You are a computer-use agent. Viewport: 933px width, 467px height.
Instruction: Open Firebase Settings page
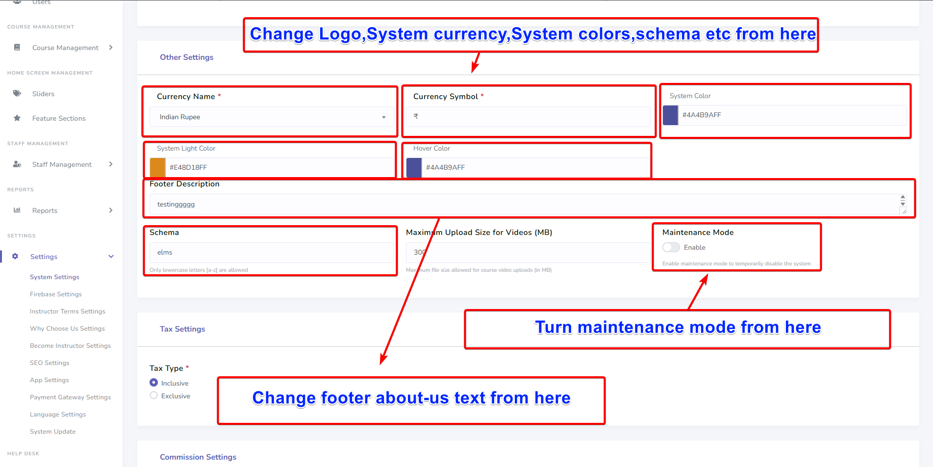(56, 294)
